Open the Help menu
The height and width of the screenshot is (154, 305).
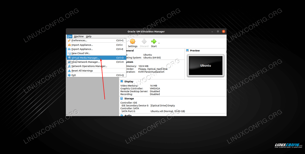[x=88, y=36]
